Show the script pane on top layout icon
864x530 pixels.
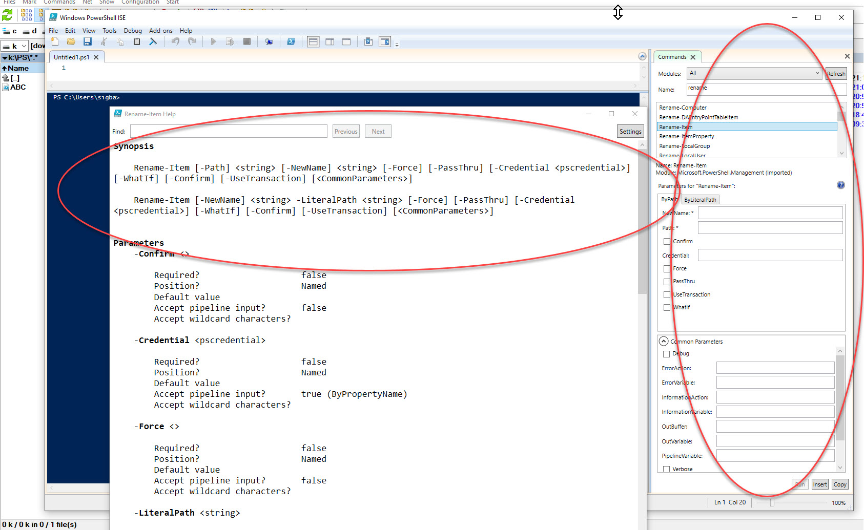(313, 42)
